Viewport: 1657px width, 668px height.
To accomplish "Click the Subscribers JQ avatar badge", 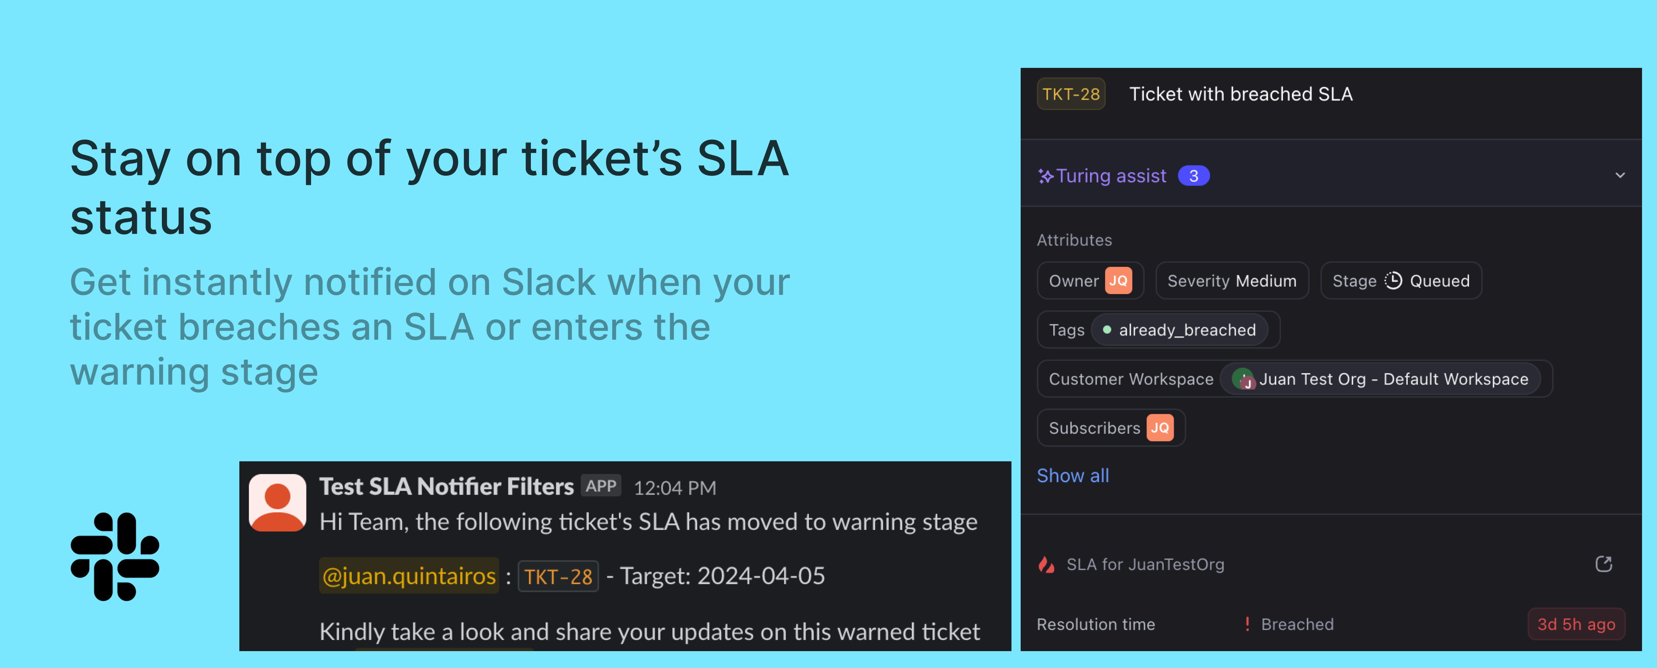I will coord(1159,428).
